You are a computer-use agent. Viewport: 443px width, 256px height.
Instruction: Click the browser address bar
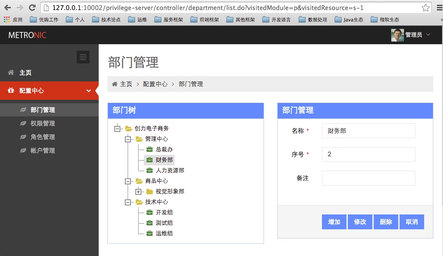coord(236,7)
